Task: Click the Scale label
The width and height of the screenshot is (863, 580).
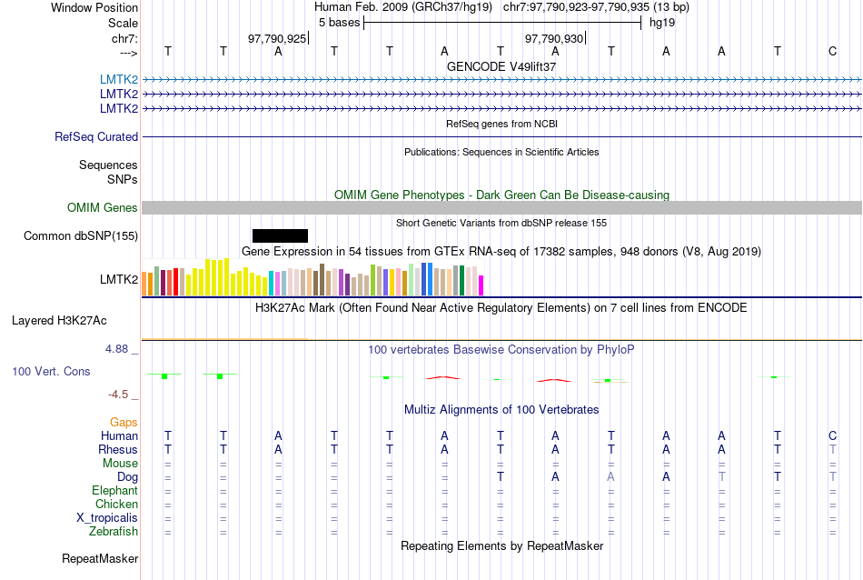Action: (x=123, y=23)
